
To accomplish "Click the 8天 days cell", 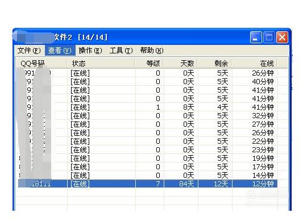I will tap(188, 107).
